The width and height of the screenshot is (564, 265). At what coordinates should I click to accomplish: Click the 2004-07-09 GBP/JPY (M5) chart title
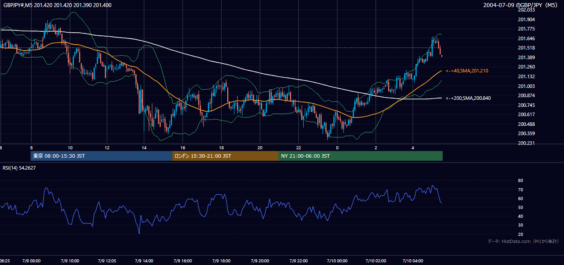(x=520, y=5)
